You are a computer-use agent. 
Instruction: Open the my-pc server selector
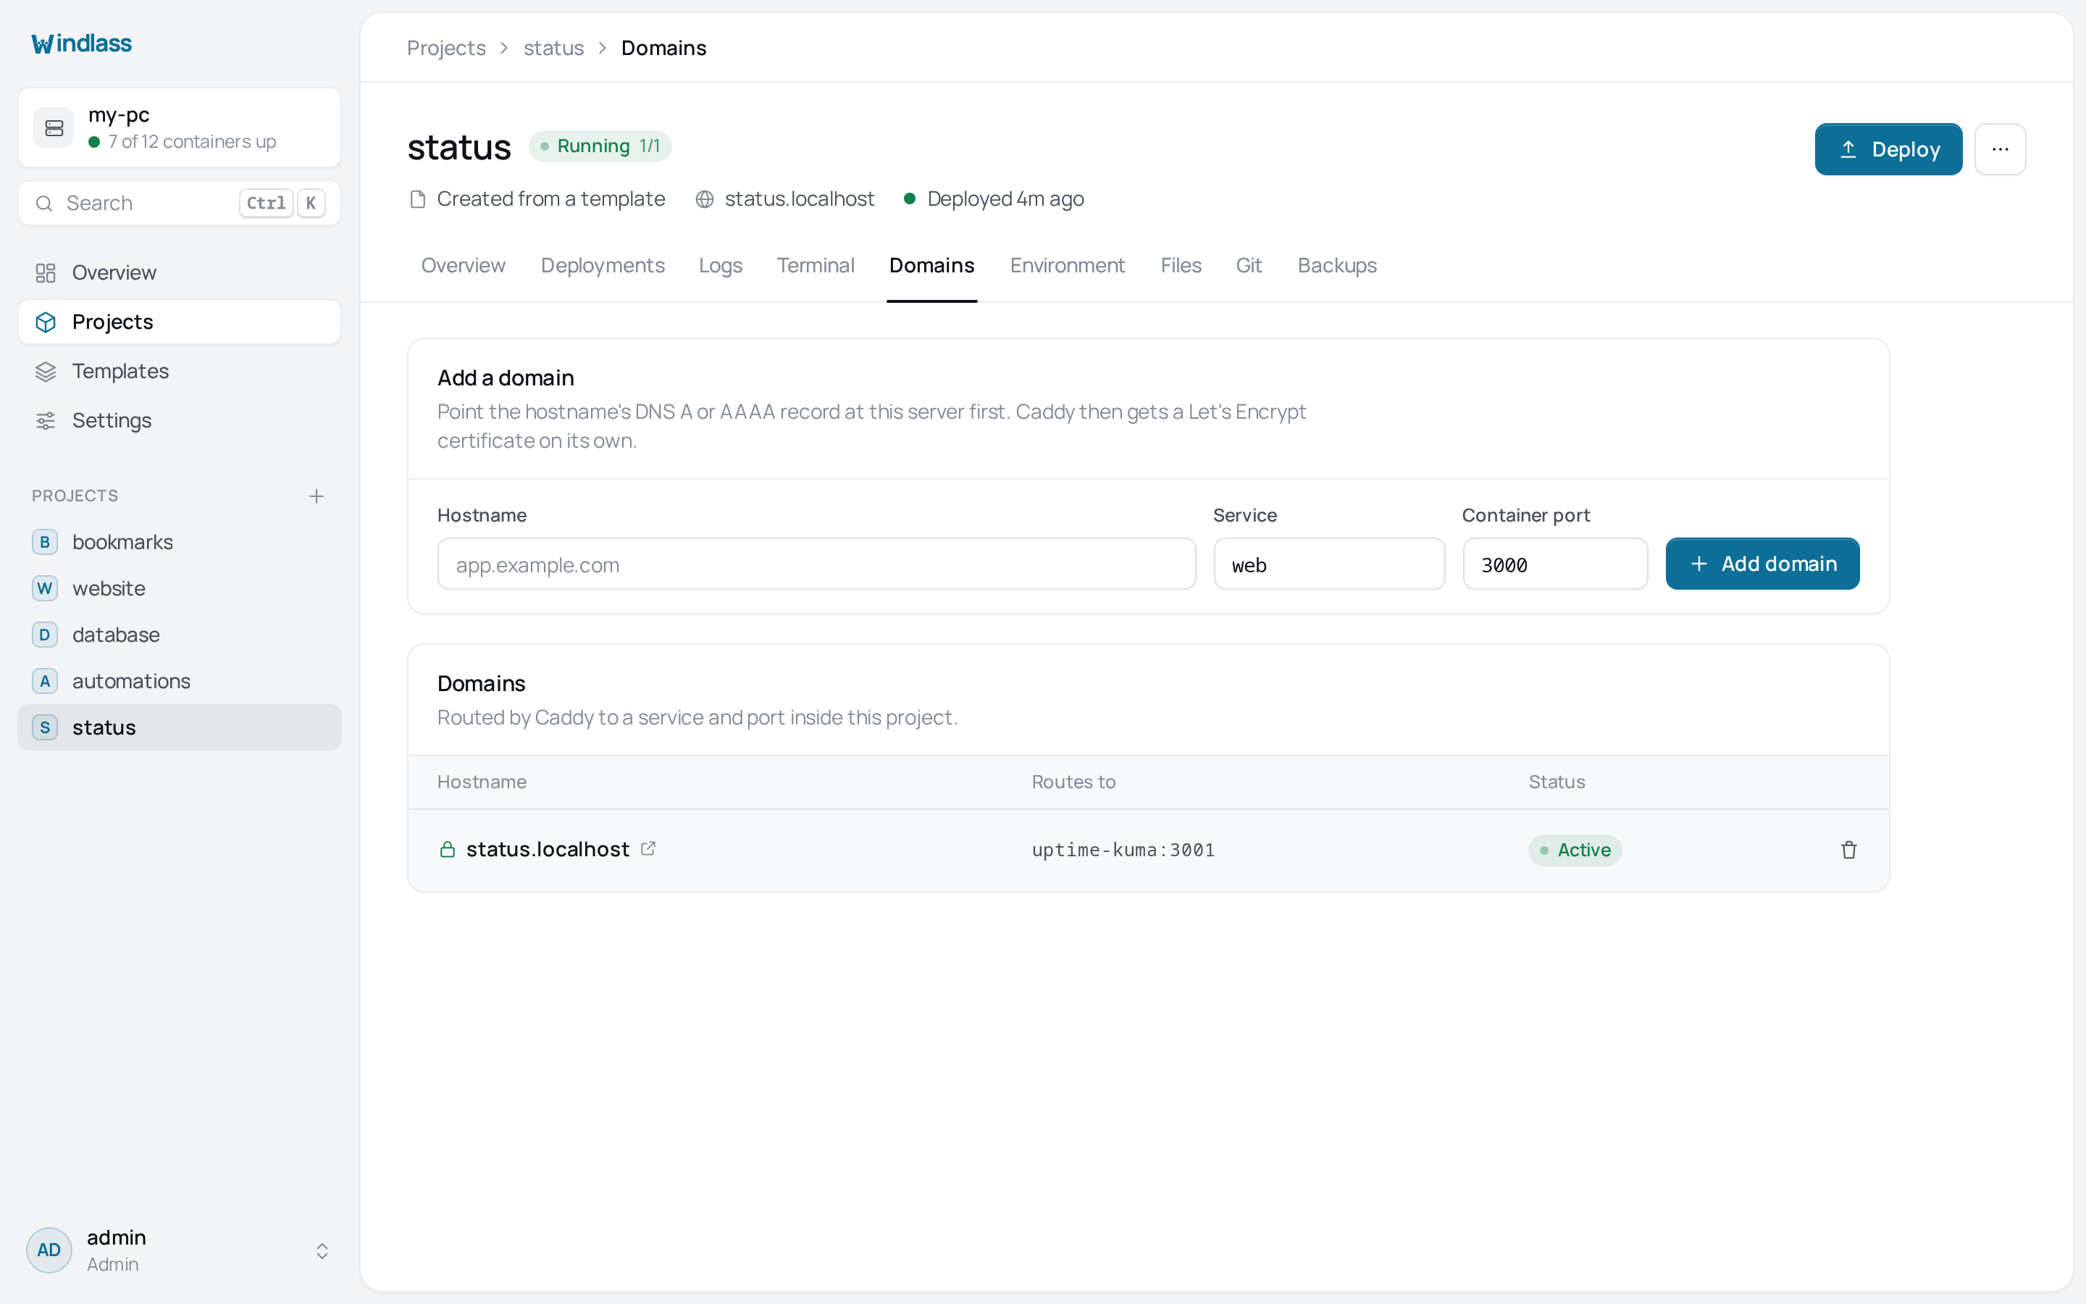click(180, 128)
